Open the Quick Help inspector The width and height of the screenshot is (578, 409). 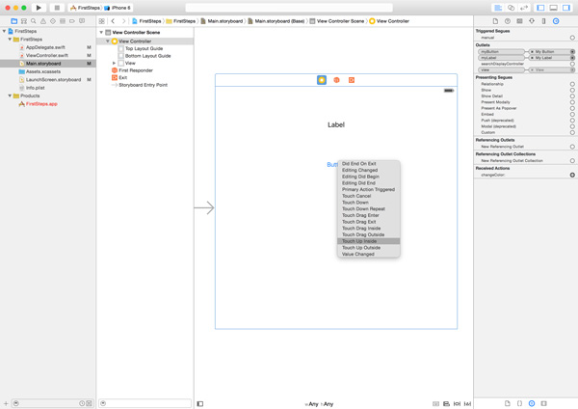(x=508, y=20)
